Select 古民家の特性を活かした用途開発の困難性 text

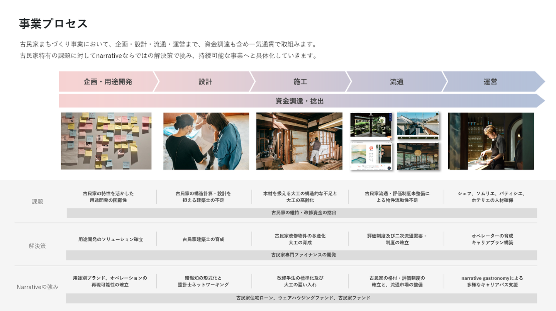coord(108,197)
